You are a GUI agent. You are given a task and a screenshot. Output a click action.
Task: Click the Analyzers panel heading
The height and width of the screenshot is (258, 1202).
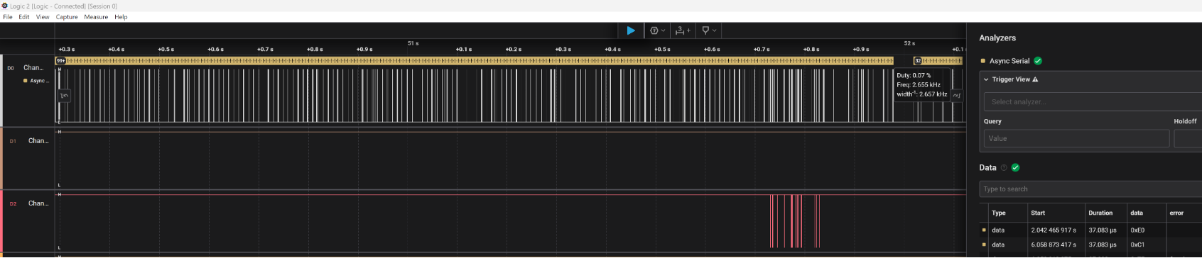[997, 38]
